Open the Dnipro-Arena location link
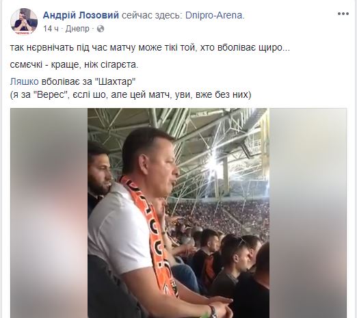 215,15
